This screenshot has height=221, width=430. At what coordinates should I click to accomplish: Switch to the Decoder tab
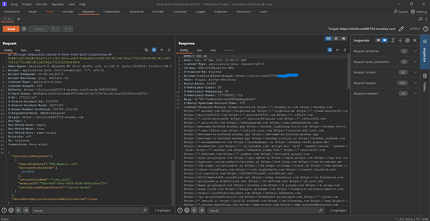[158, 12]
